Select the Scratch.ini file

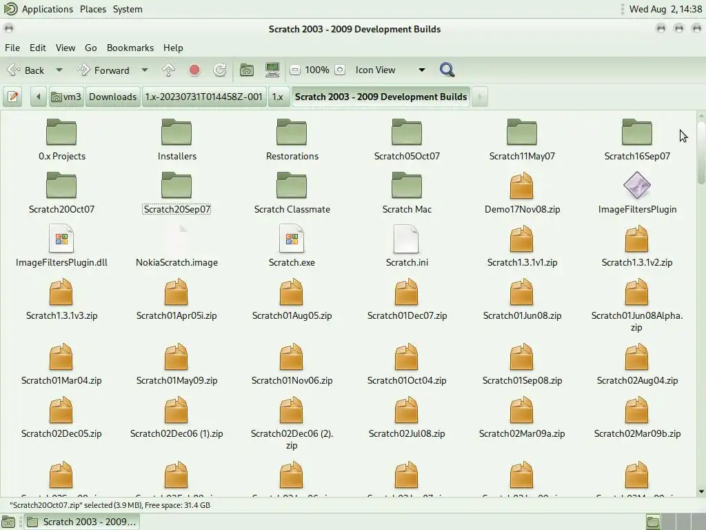[x=407, y=246]
